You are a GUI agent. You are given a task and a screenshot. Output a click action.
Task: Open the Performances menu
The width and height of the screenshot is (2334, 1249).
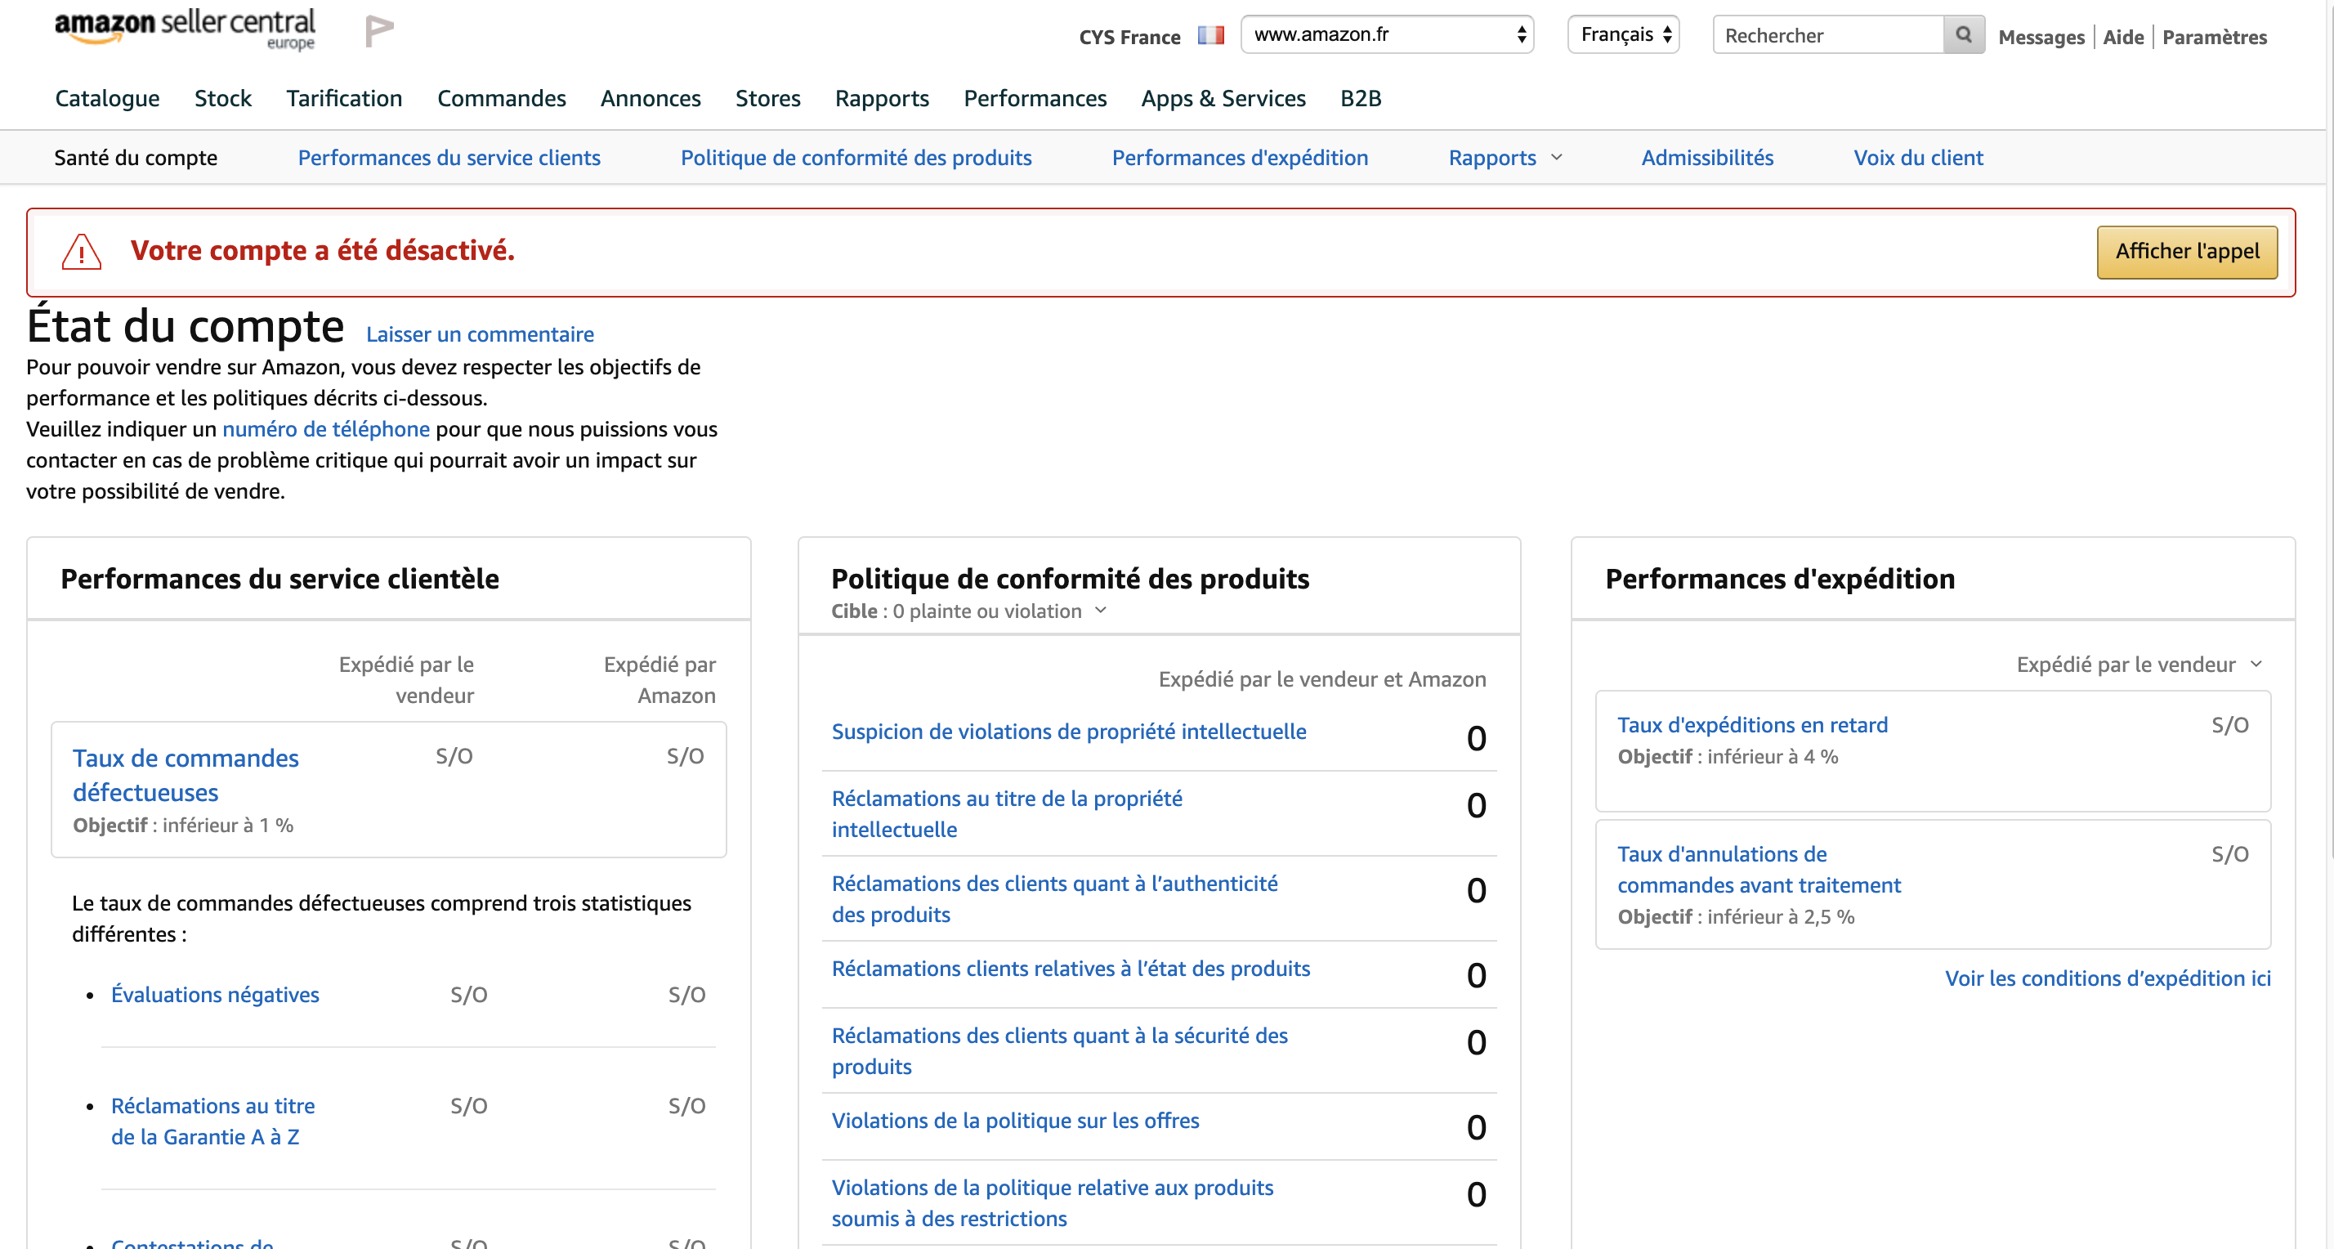coord(1035,98)
